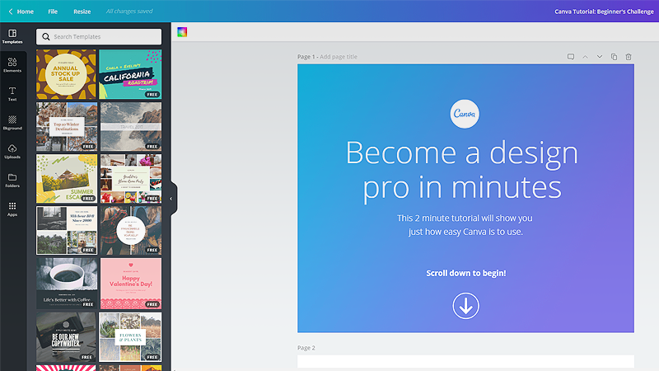The image size is (659, 371).
Task: Select the Be Our New Copywriter template
Action: click(66, 337)
